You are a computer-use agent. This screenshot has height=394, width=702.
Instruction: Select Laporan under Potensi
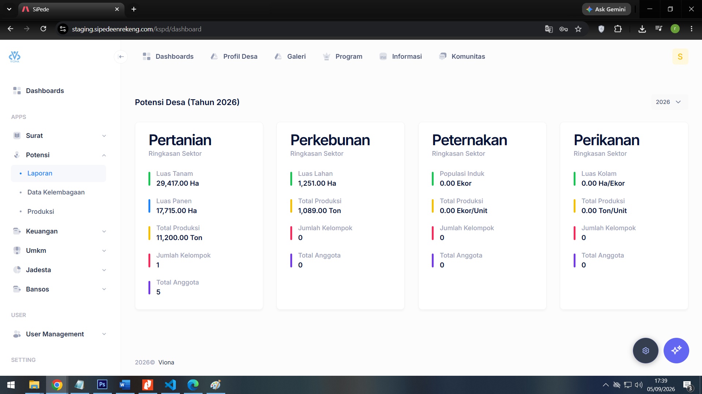pyautogui.click(x=58, y=173)
